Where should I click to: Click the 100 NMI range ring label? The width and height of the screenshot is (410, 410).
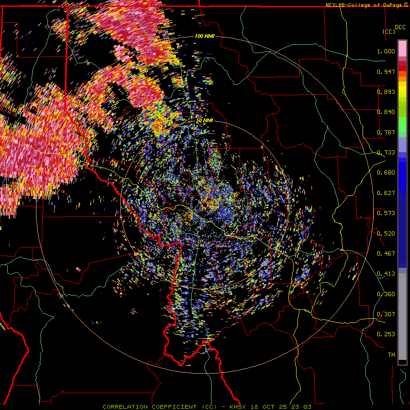tap(205, 36)
